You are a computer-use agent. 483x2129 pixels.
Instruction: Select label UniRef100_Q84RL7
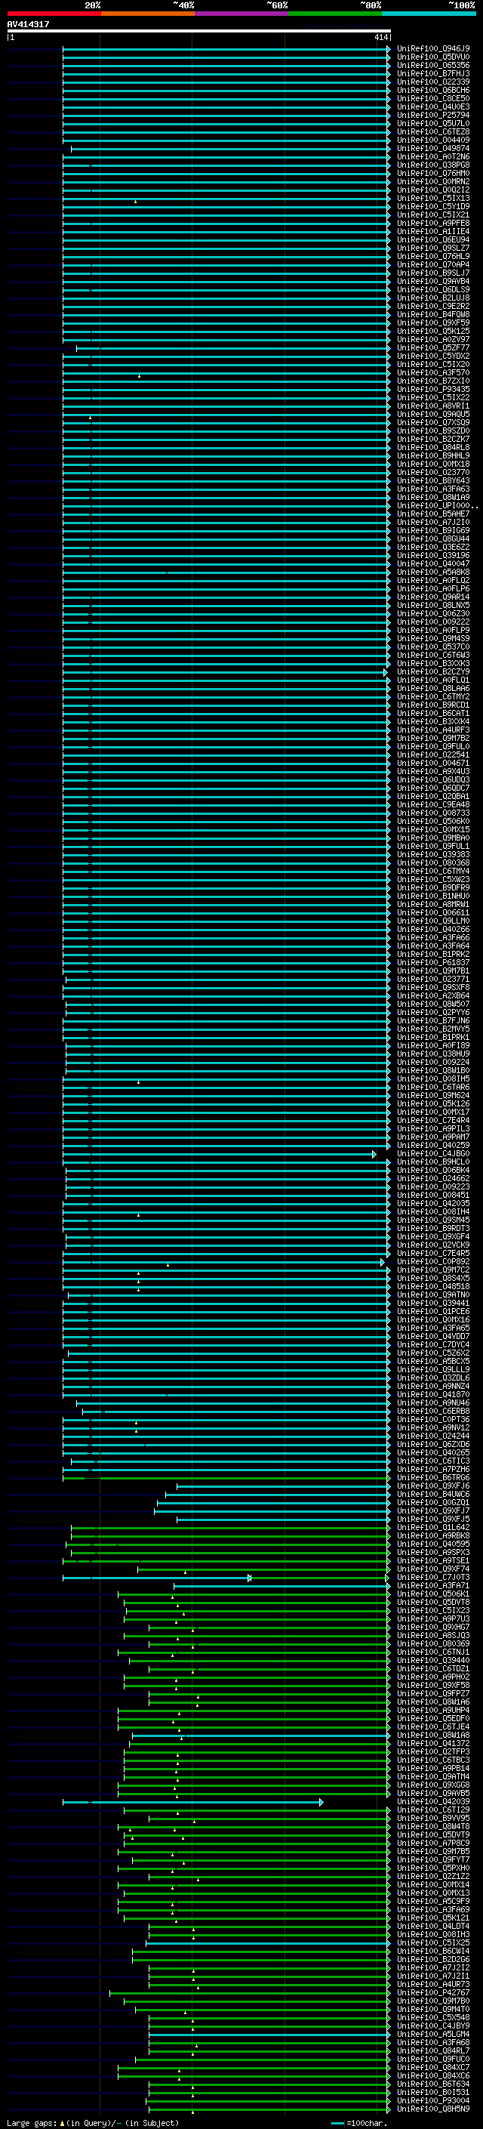point(432,2050)
